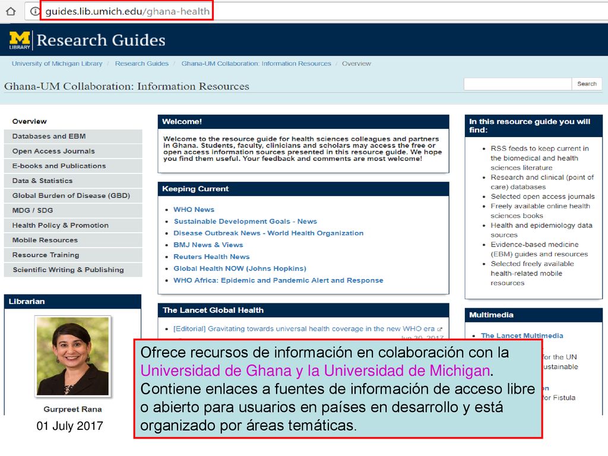Viewport: 608px width, 456px height.
Task: Click the Gurpreet Rana name
Action: tap(73, 410)
